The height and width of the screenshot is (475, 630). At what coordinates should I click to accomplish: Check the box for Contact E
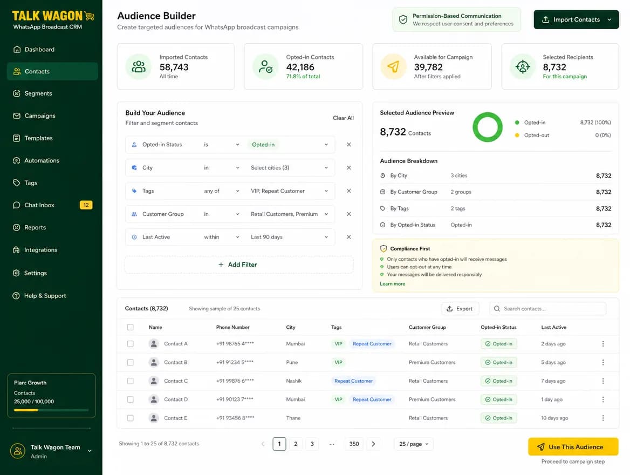pyautogui.click(x=130, y=418)
